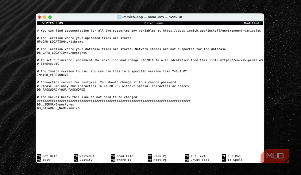Select the ^O WriteOut shortcut
Screen dimensions: 301x175
[84, 156]
